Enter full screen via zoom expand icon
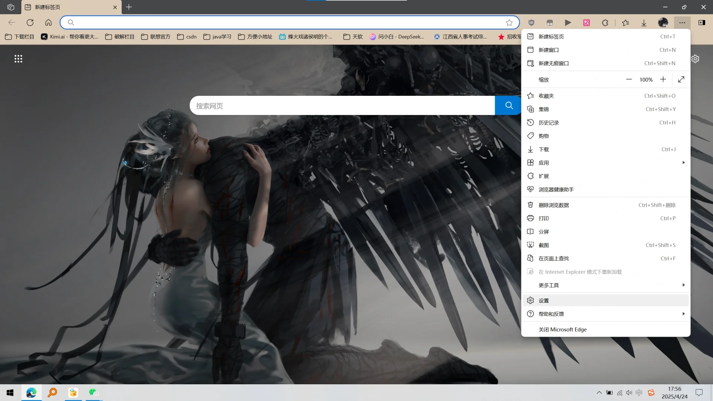Image resolution: width=713 pixels, height=401 pixels. tap(681, 79)
